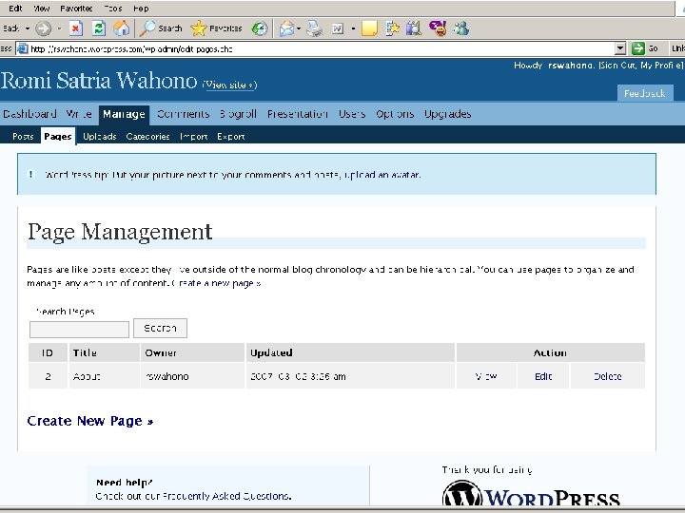Click the Yahoo Messenger smiley icon
Screen dimensions: 685x513
[x=438, y=28]
